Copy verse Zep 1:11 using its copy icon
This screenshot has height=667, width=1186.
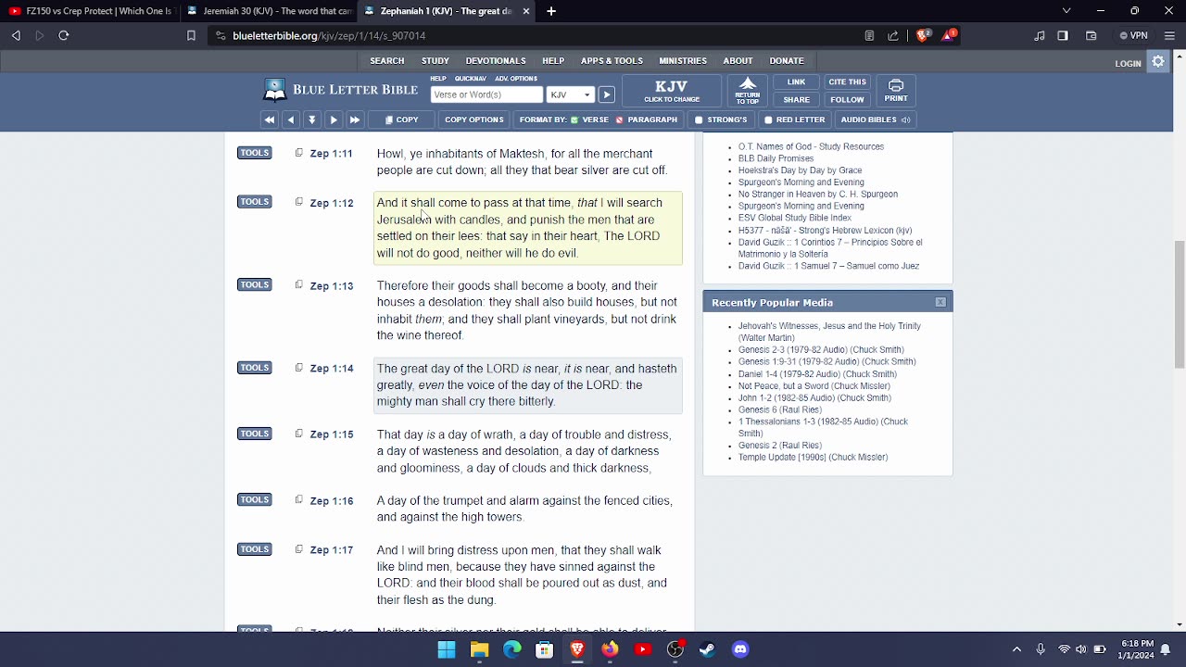298,153
